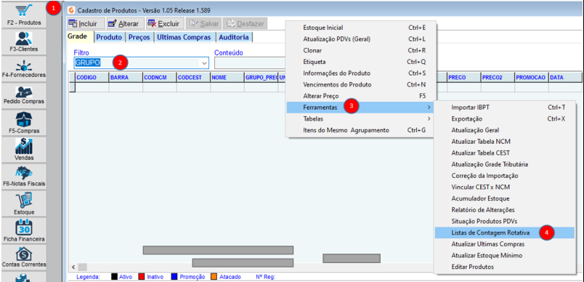Open F6-Notas Fiscais in sidebar
The height and width of the screenshot is (282, 584).
click(x=24, y=176)
